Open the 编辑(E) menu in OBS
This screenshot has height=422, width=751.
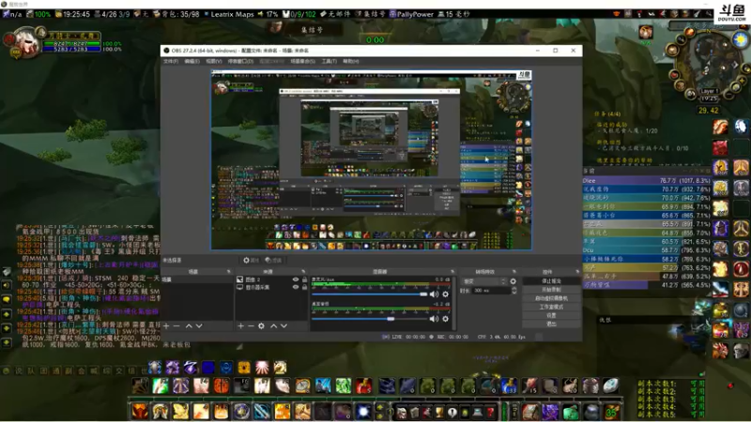(x=192, y=61)
